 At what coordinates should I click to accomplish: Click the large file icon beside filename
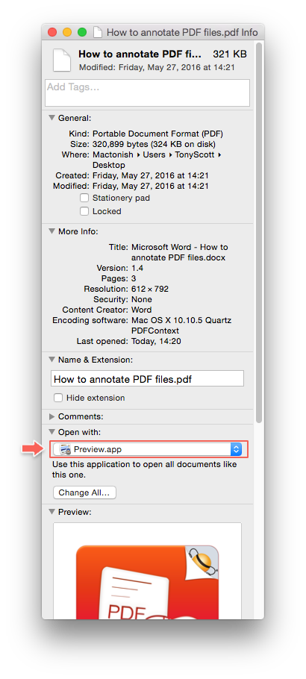point(62,60)
